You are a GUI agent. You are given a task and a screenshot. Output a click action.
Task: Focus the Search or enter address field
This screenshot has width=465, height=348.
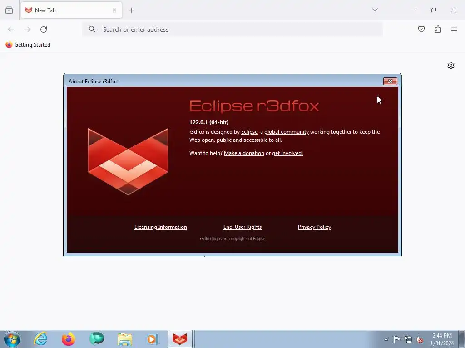[x=232, y=29]
